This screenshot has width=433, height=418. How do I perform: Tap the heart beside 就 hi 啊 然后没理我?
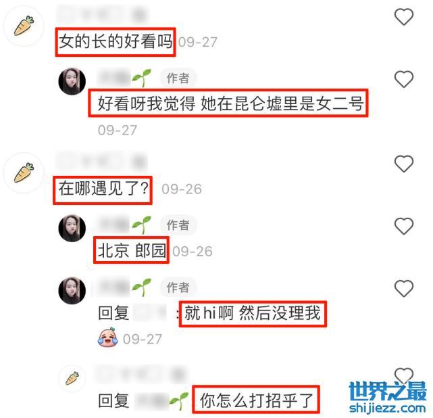pos(404,288)
